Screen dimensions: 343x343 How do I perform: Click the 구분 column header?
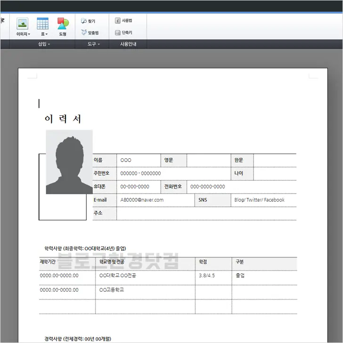(x=264, y=263)
